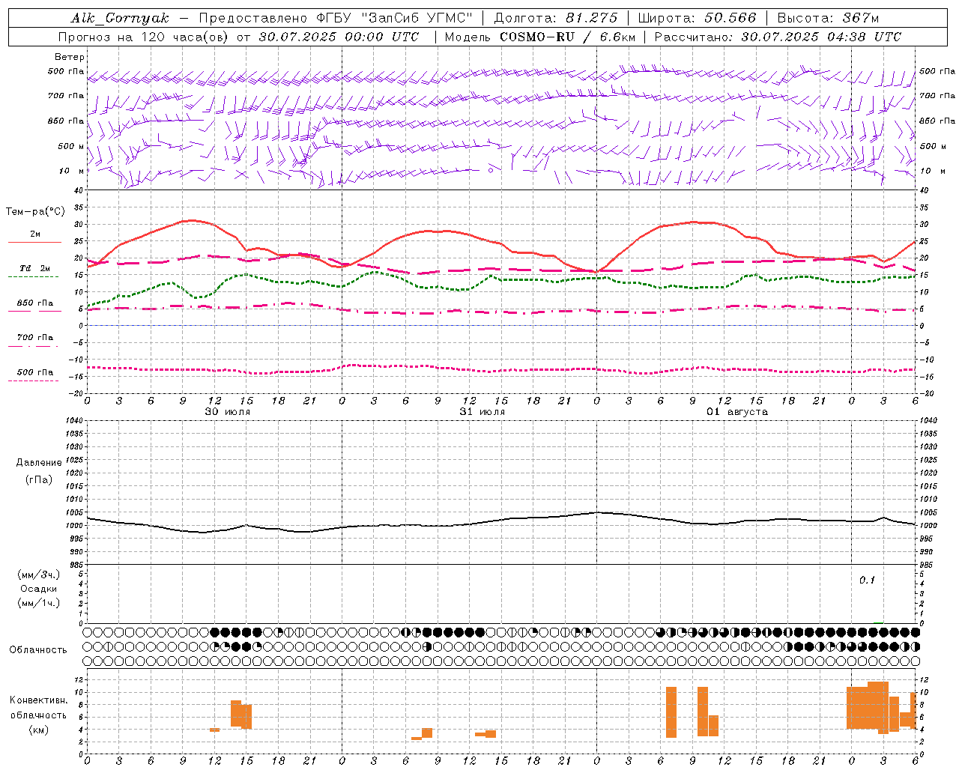Click the 0.1 precipitation amount value
Viewport: 959px width, 767px height.
(x=867, y=580)
